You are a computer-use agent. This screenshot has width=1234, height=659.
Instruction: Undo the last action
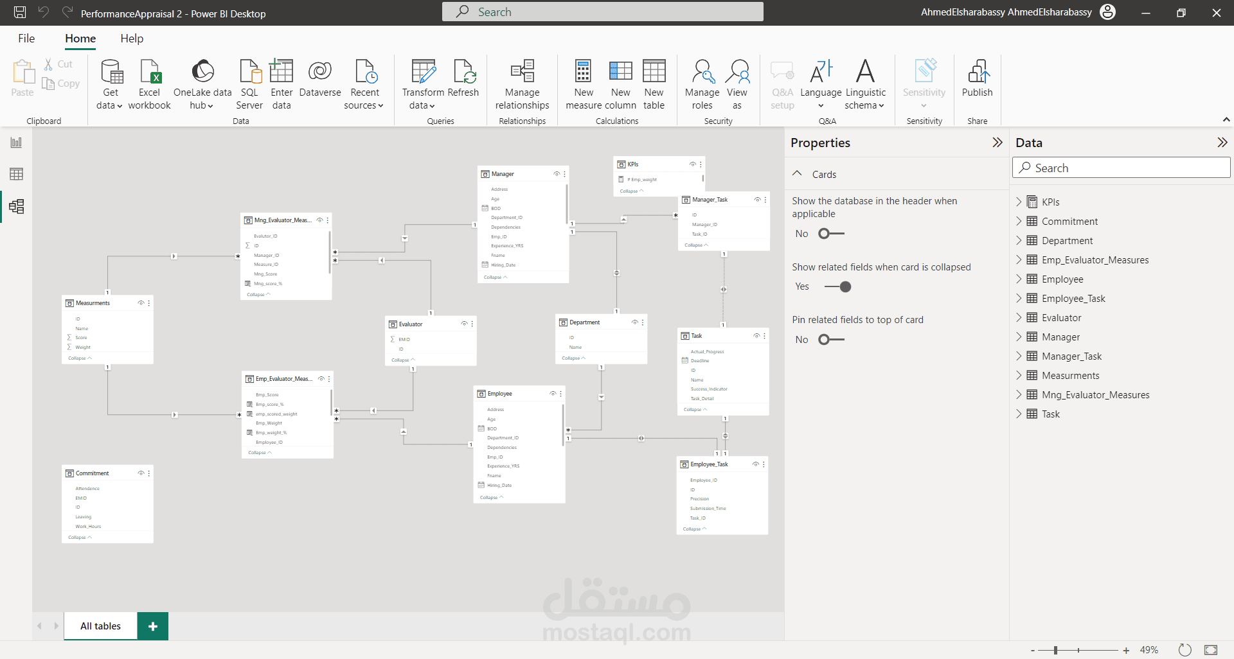(44, 12)
